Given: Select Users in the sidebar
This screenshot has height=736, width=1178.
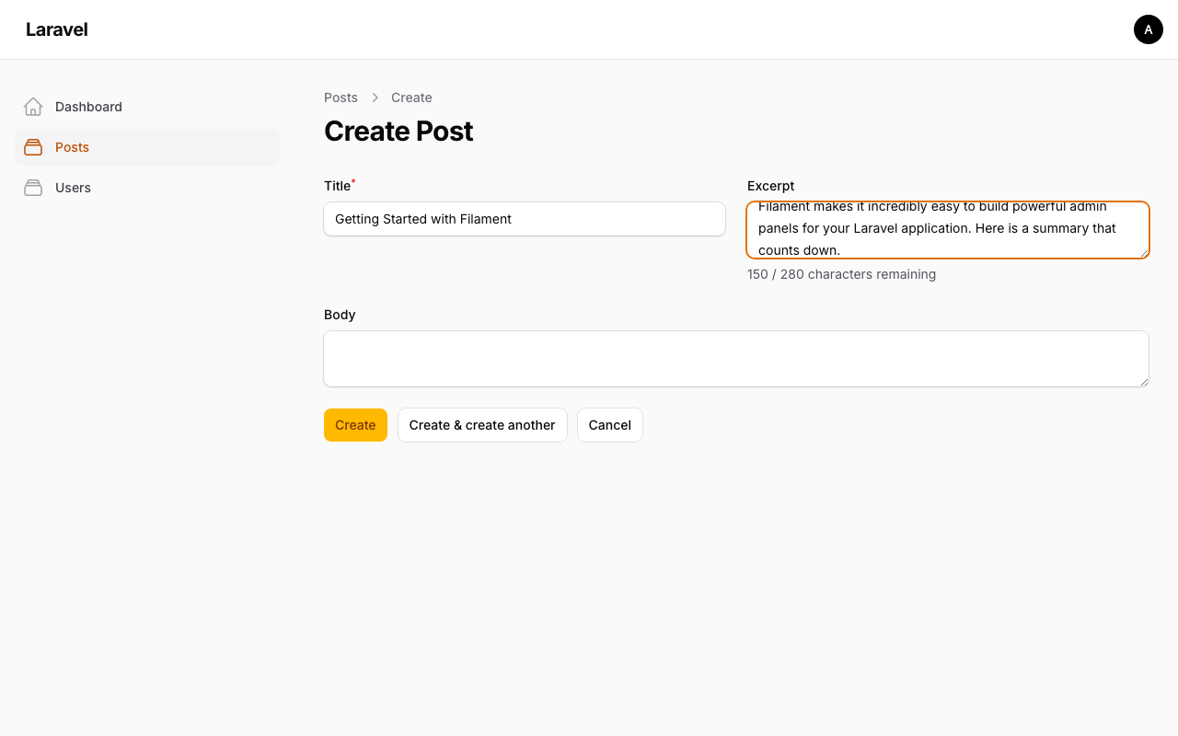Looking at the screenshot, I should coord(147,188).
